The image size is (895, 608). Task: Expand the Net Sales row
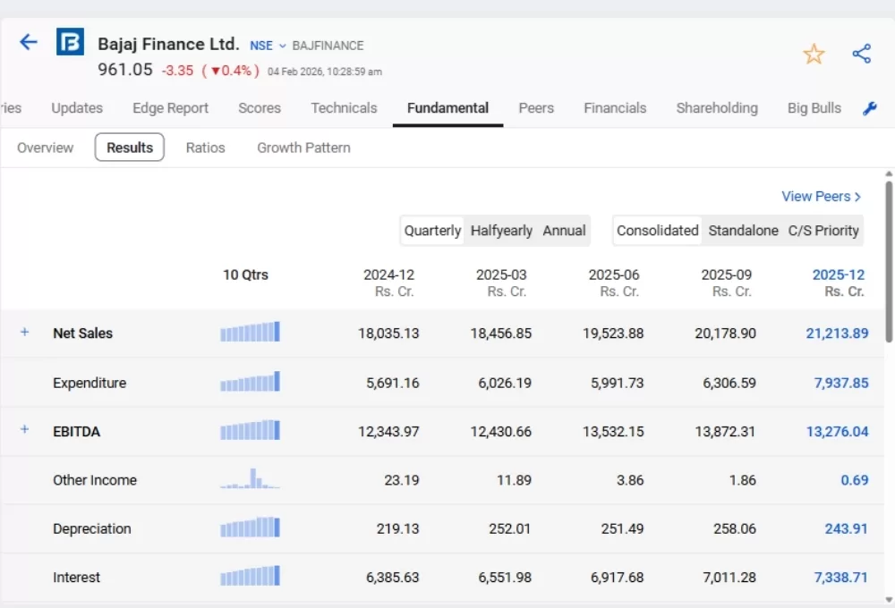pos(24,332)
